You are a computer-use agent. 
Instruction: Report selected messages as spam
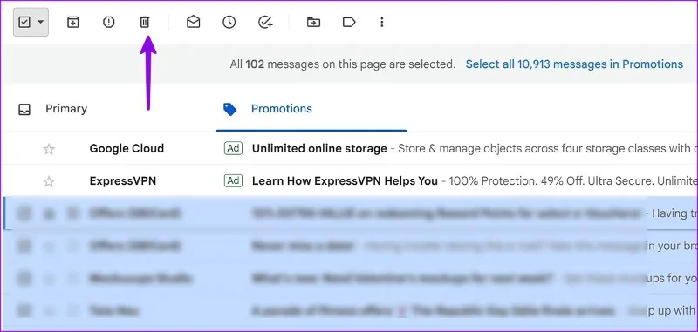[108, 22]
